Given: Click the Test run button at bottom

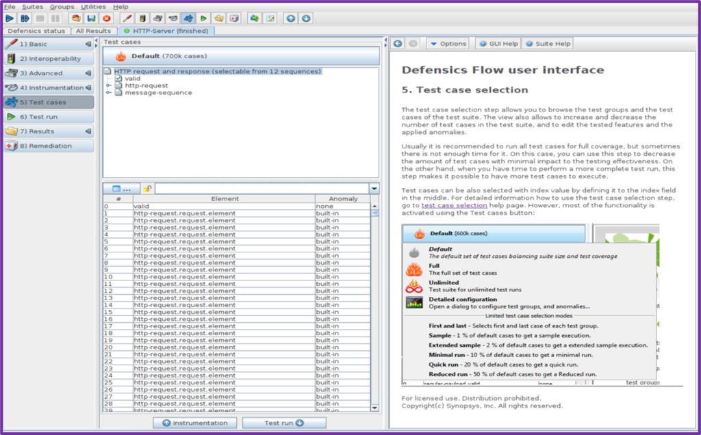Looking at the screenshot, I should (x=283, y=423).
